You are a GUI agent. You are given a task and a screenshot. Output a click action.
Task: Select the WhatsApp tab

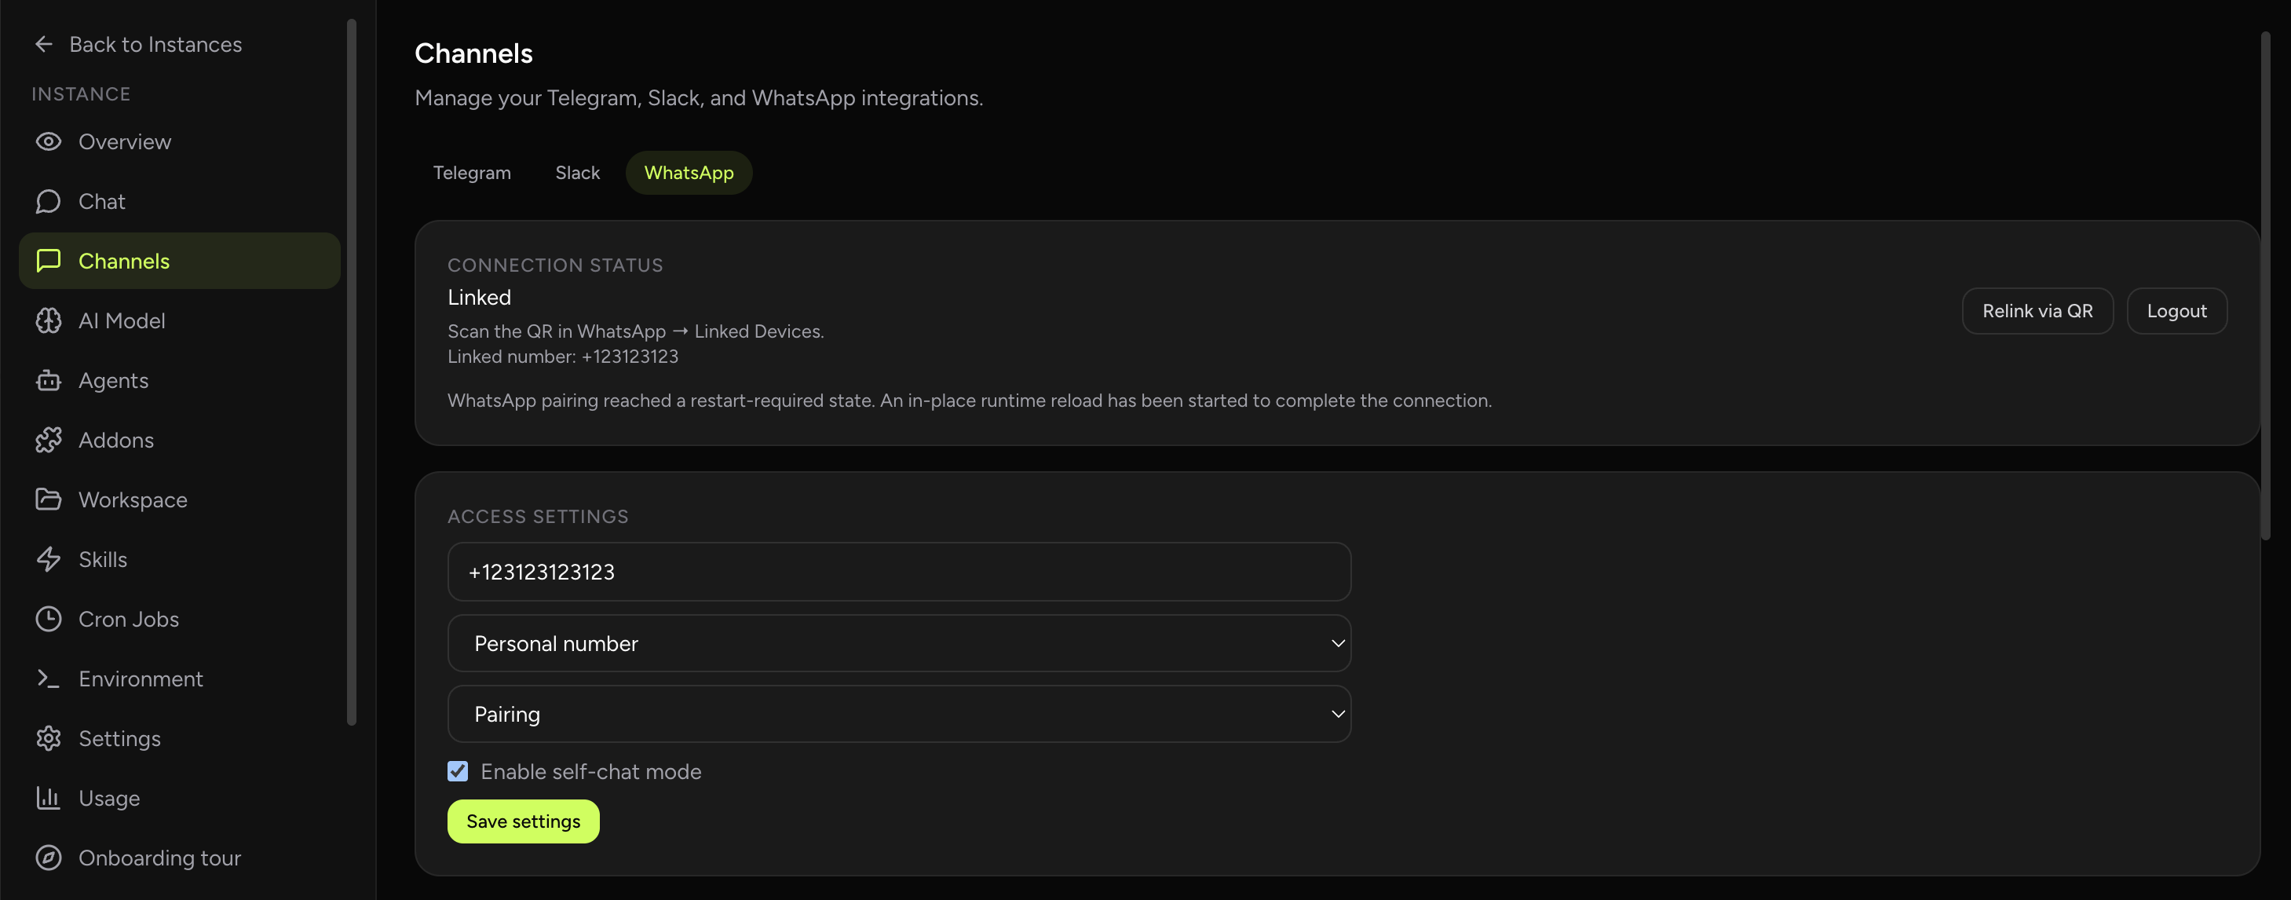[689, 173]
